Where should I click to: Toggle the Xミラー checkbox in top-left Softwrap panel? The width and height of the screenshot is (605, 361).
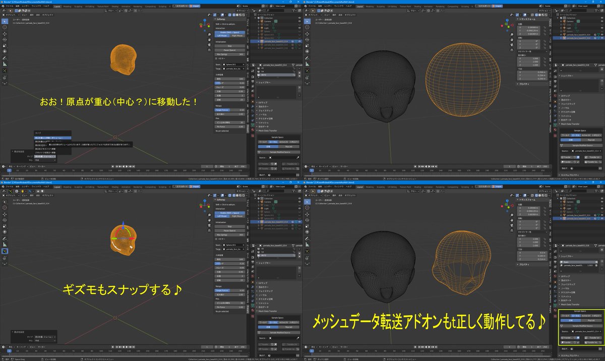[216, 58]
